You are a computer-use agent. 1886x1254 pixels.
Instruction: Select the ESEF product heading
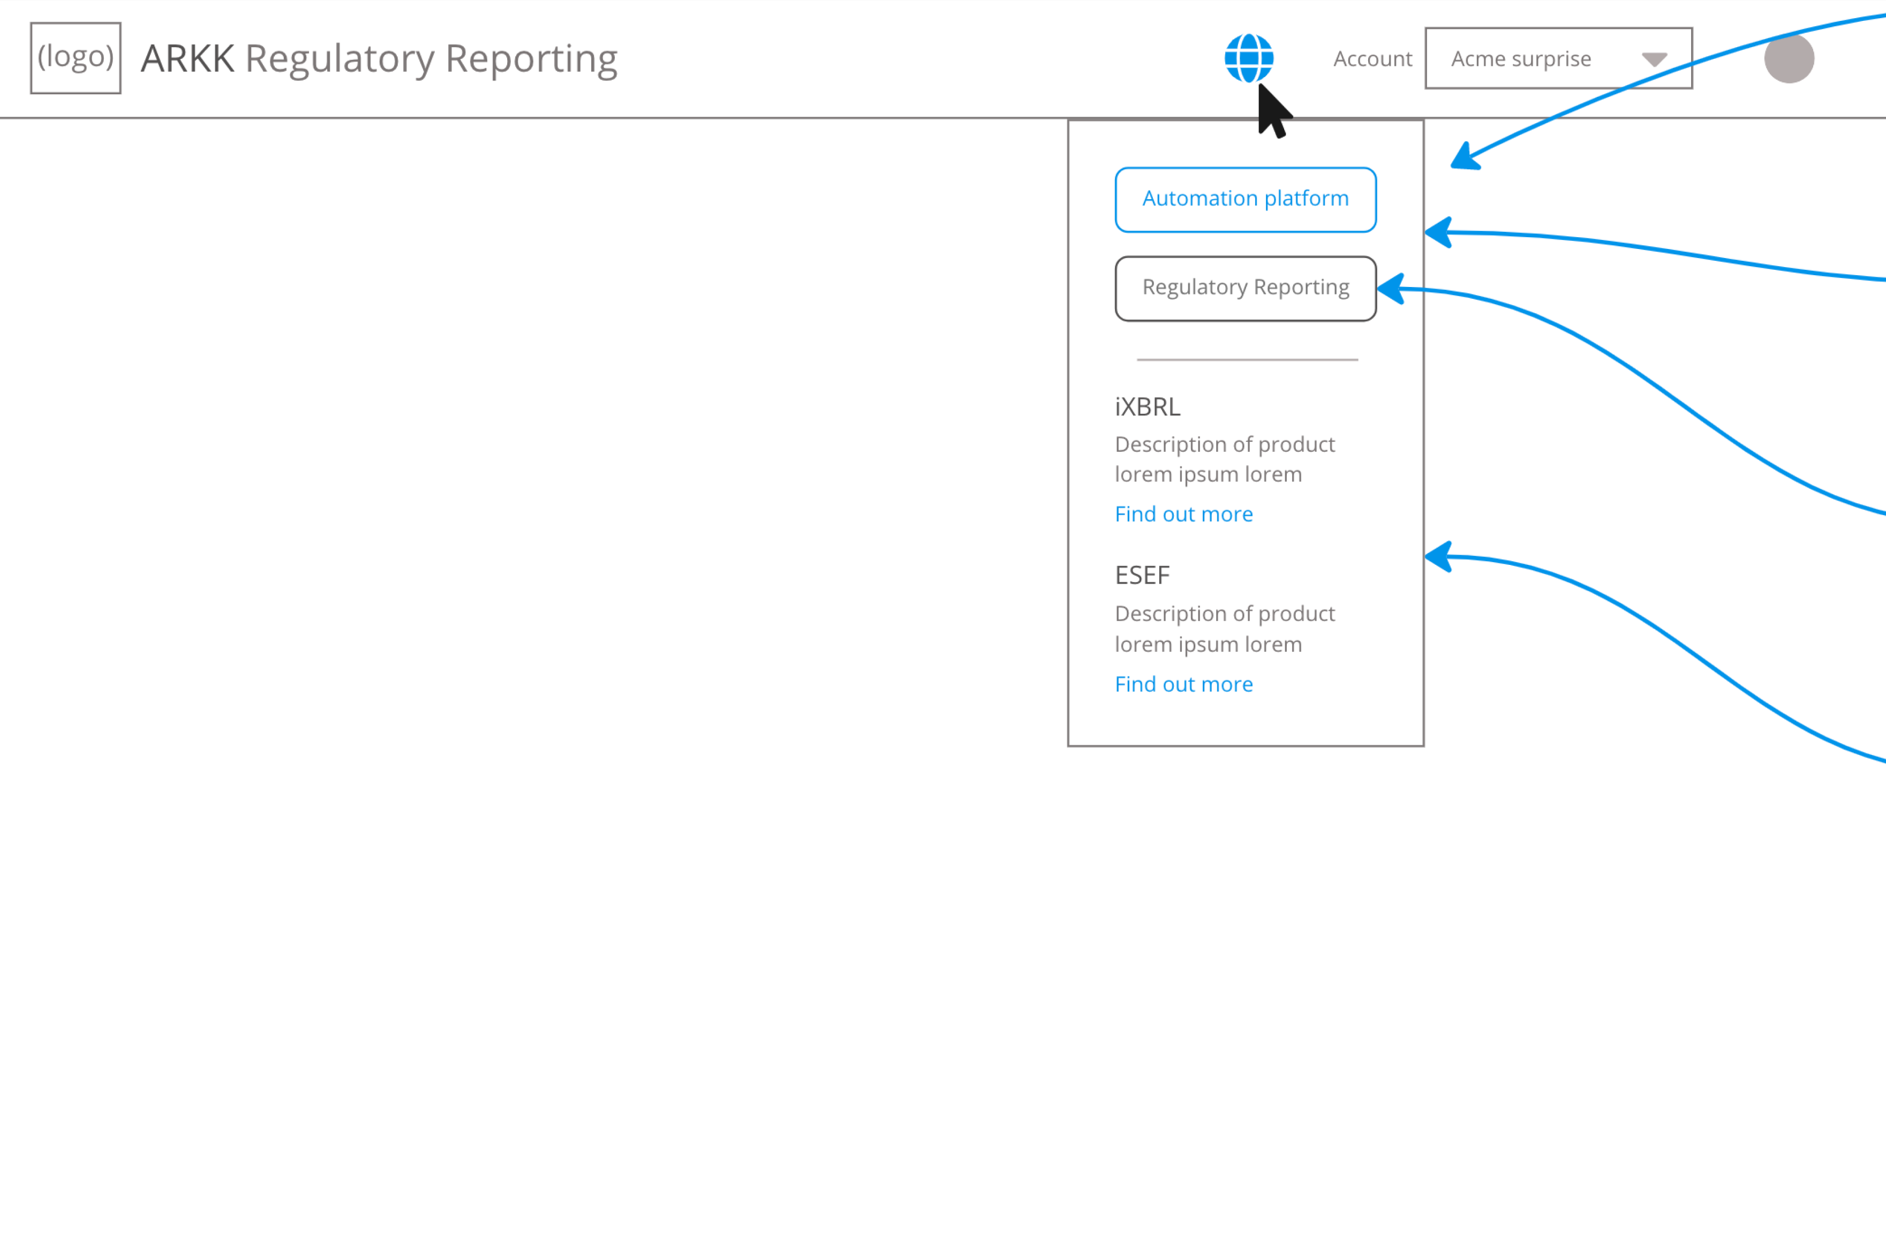(1142, 575)
